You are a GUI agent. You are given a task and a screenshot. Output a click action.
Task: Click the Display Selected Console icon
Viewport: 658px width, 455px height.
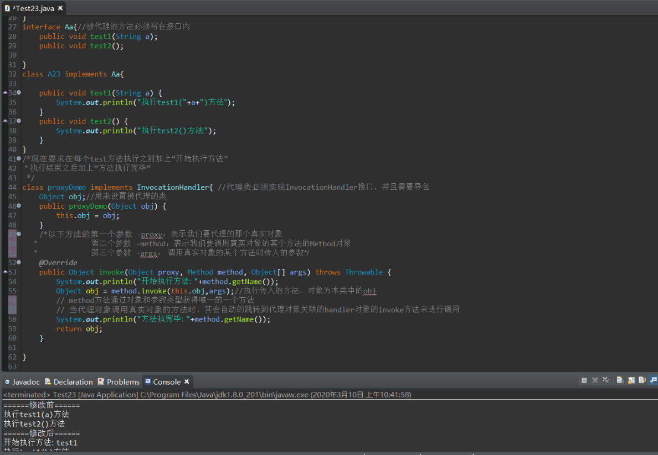[x=653, y=380]
